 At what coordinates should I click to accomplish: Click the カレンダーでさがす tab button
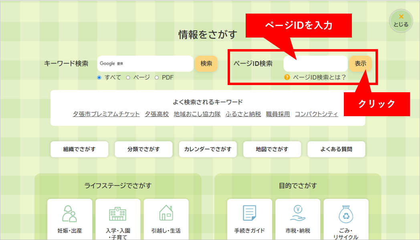(208, 149)
